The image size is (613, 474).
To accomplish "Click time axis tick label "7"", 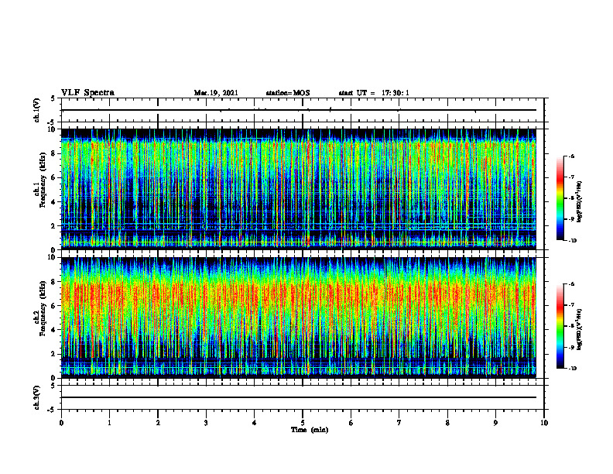I will click(x=399, y=423).
